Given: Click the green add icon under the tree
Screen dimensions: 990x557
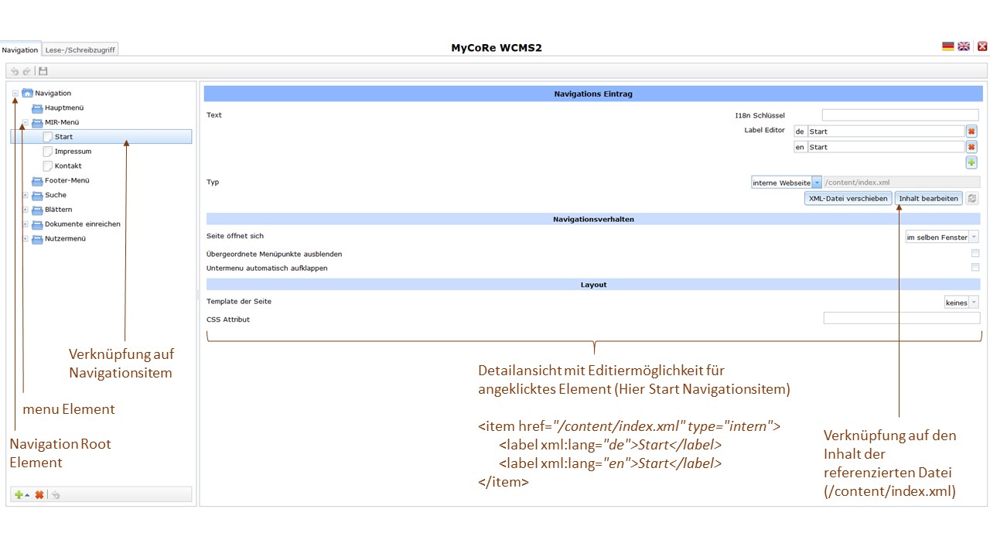Looking at the screenshot, I should [x=19, y=494].
